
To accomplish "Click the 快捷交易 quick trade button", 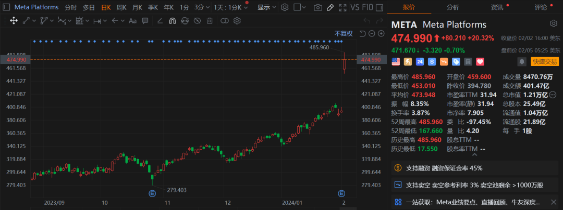I will click(x=545, y=61).
